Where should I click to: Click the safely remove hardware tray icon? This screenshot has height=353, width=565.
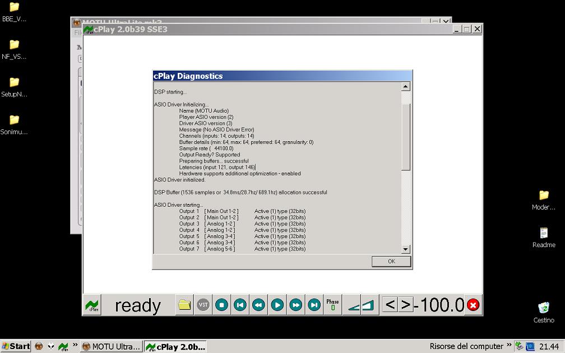[x=519, y=346]
